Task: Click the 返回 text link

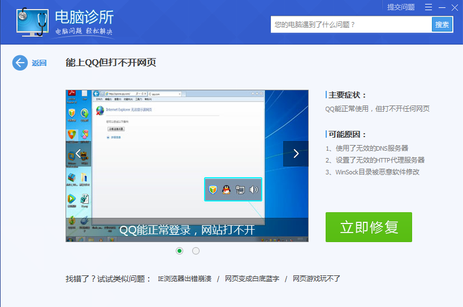Action: coord(39,63)
